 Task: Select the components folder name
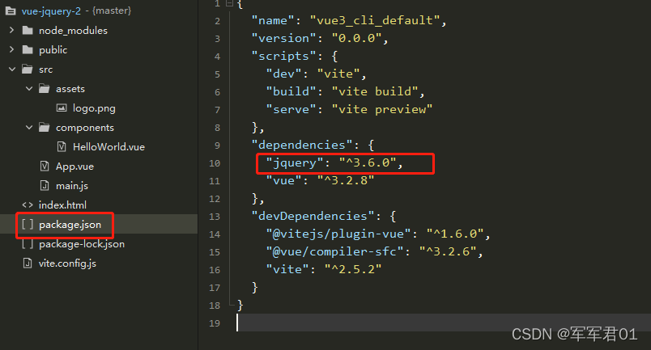tap(85, 128)
